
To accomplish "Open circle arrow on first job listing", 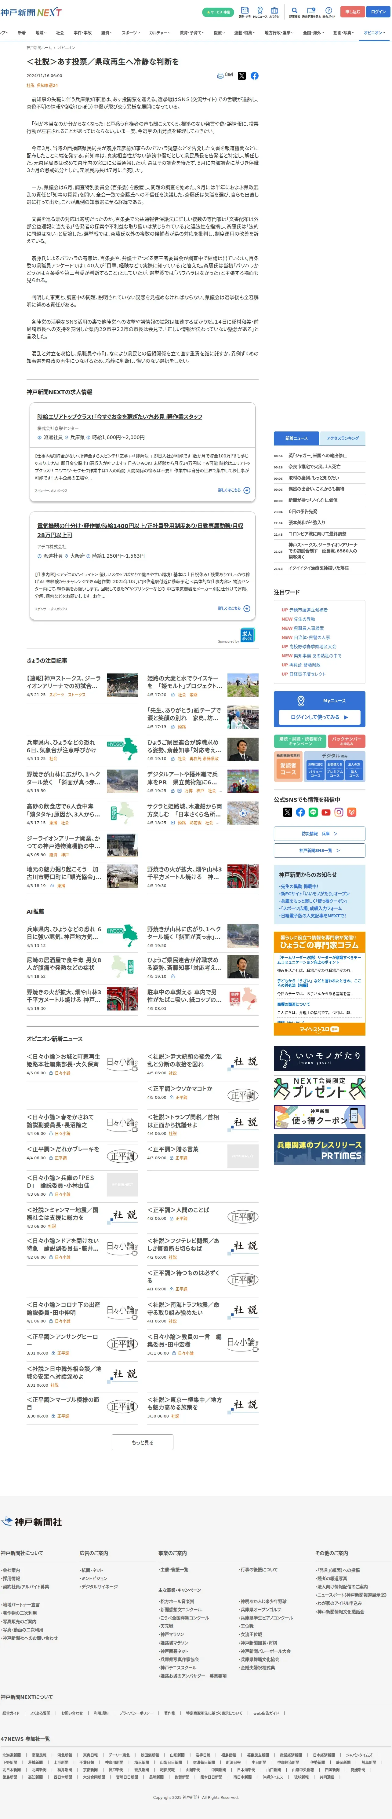I will 247,490.
